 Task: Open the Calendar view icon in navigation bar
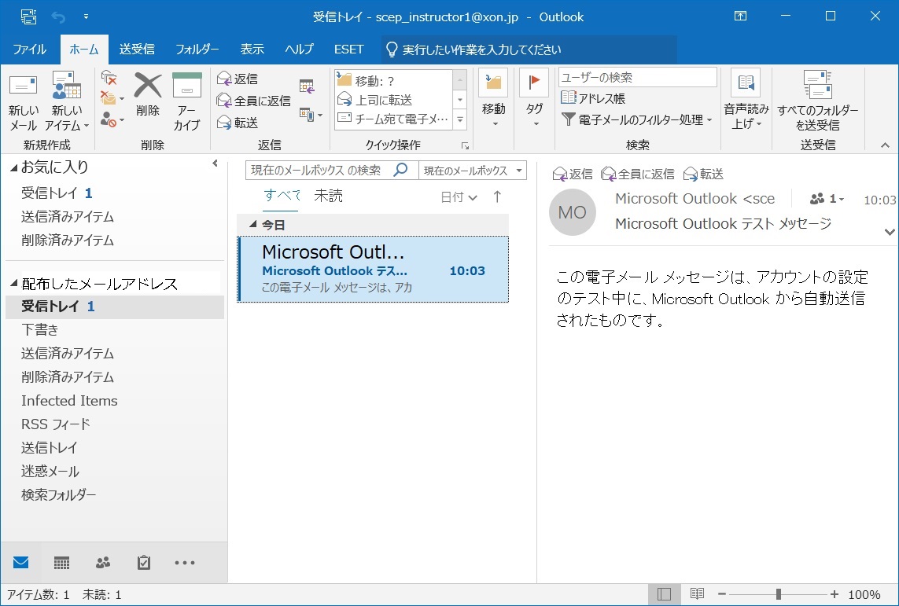(x=61, y=563)
